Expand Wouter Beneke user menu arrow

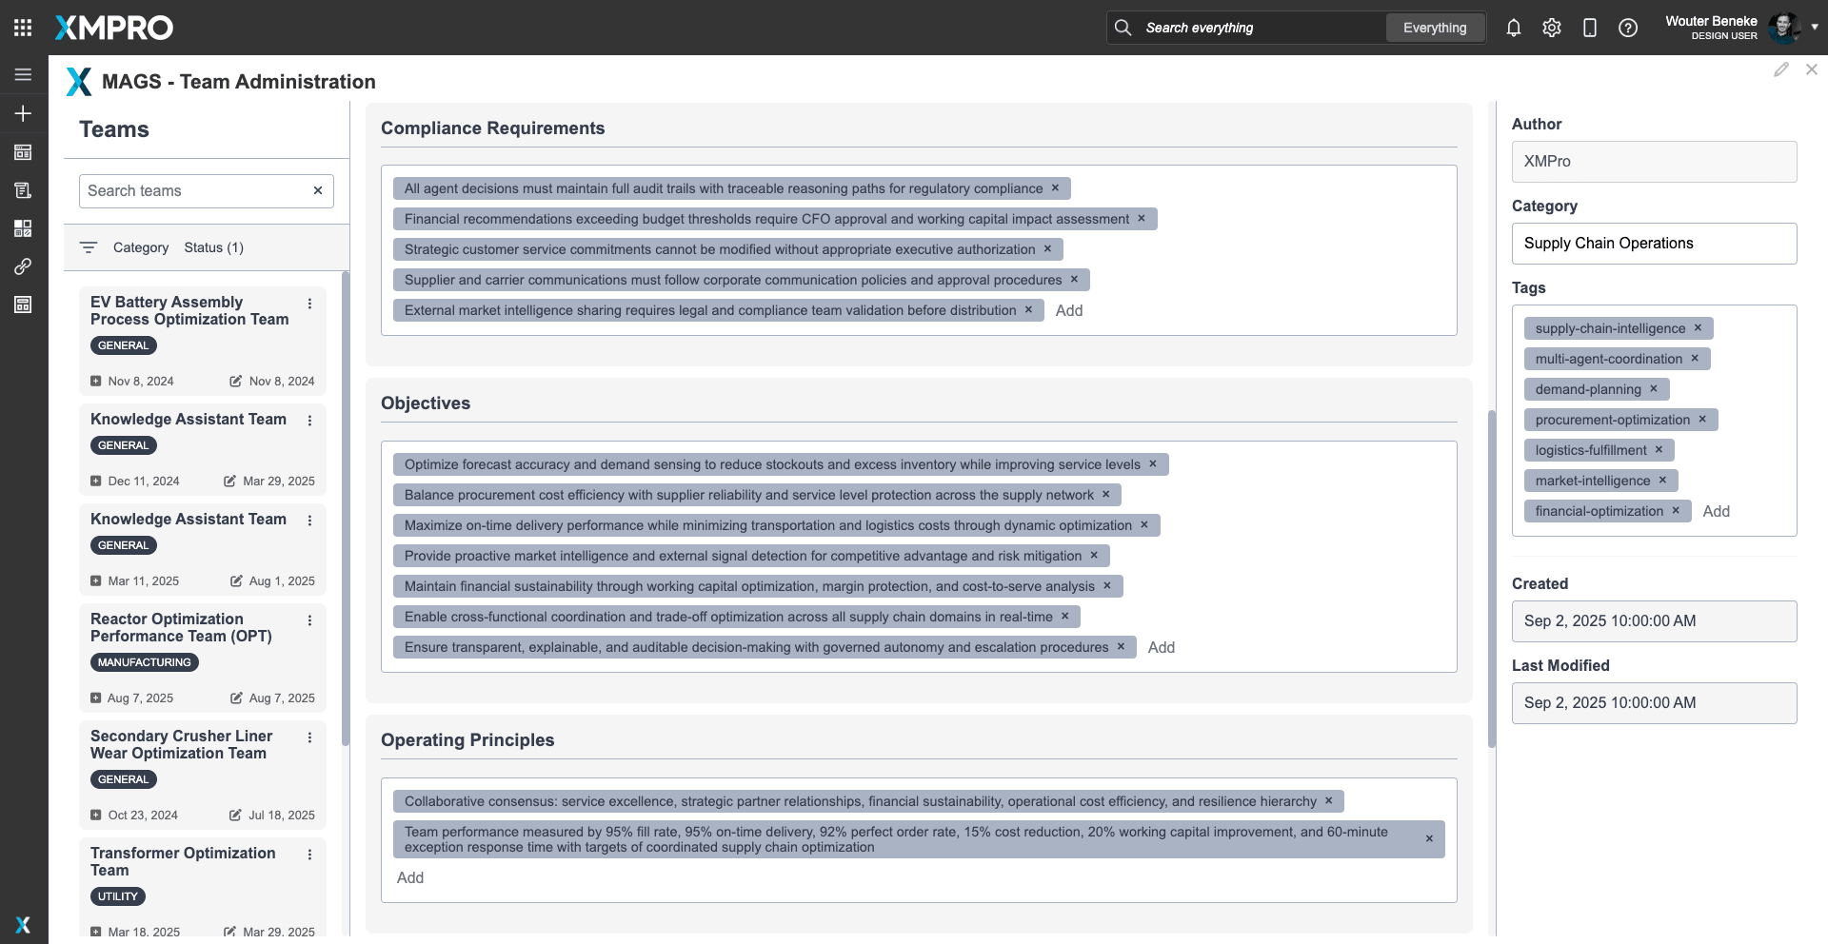(x=1815, y=27)
